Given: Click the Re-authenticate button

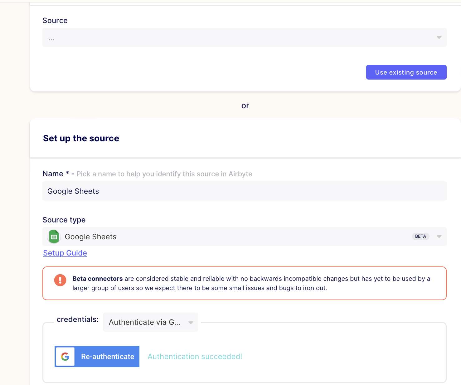Looking at the screenshot, I should point(97,357).
